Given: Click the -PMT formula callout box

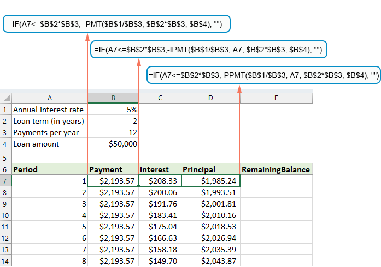Looking at the screenshot, I should (116, 24).
